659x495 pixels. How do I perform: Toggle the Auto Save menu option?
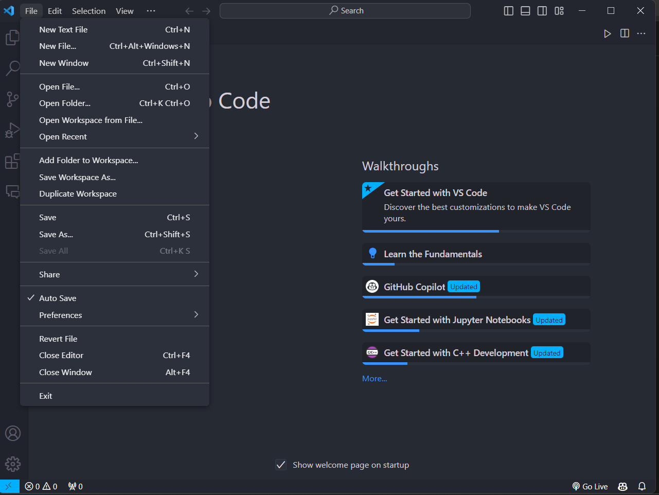point(58,298)
